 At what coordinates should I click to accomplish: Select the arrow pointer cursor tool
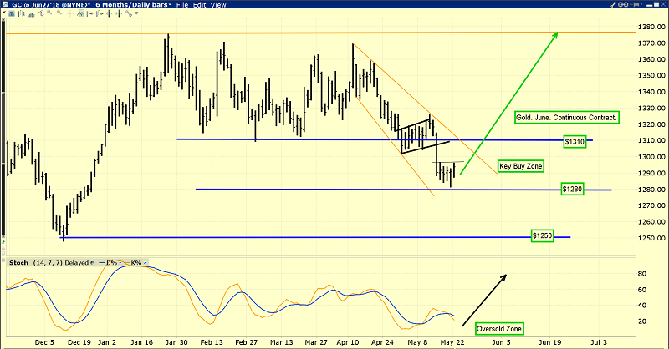click(x=40, y=13)
